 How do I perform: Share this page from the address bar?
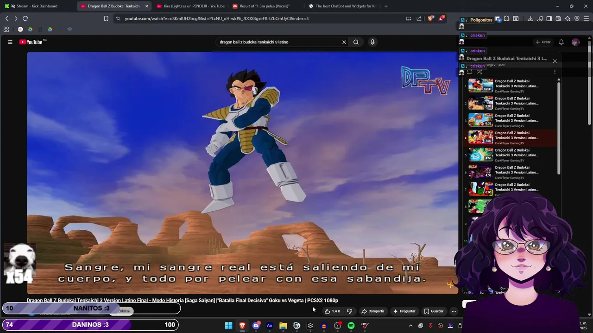419,18
